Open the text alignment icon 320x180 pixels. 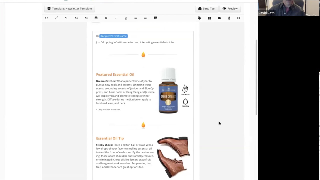click(x=145, y=18)
